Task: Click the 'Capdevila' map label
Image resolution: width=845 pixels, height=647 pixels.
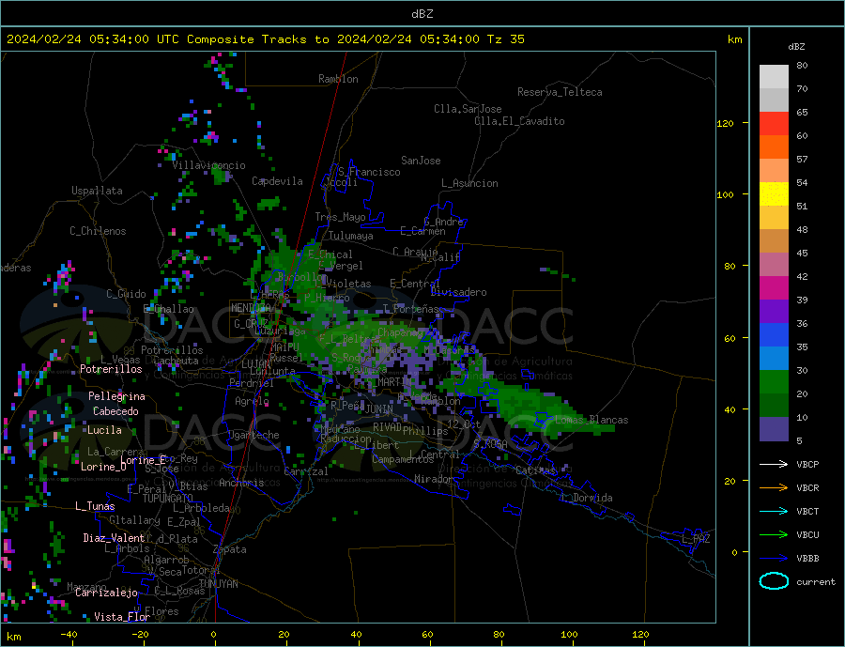Action: tap(277, 181)
